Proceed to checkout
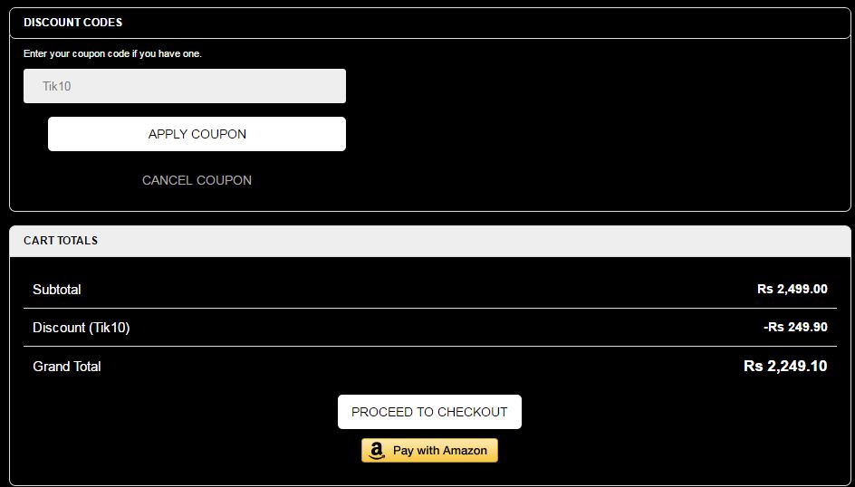The width and height of the screenshot is (855, 487). [x=429, y=412]
